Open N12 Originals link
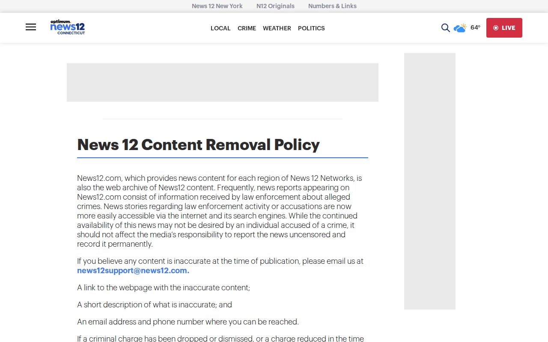548x342 pixels. [275, 6]
